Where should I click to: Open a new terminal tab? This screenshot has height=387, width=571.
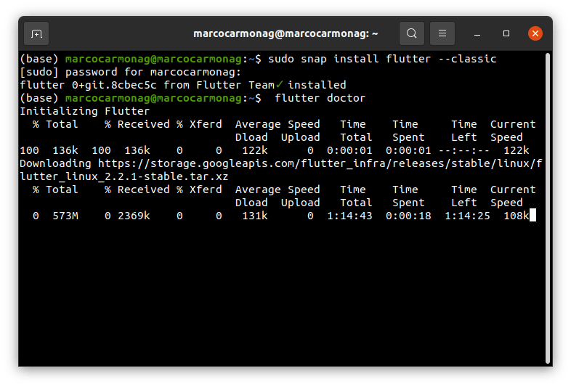coord(36,33)
